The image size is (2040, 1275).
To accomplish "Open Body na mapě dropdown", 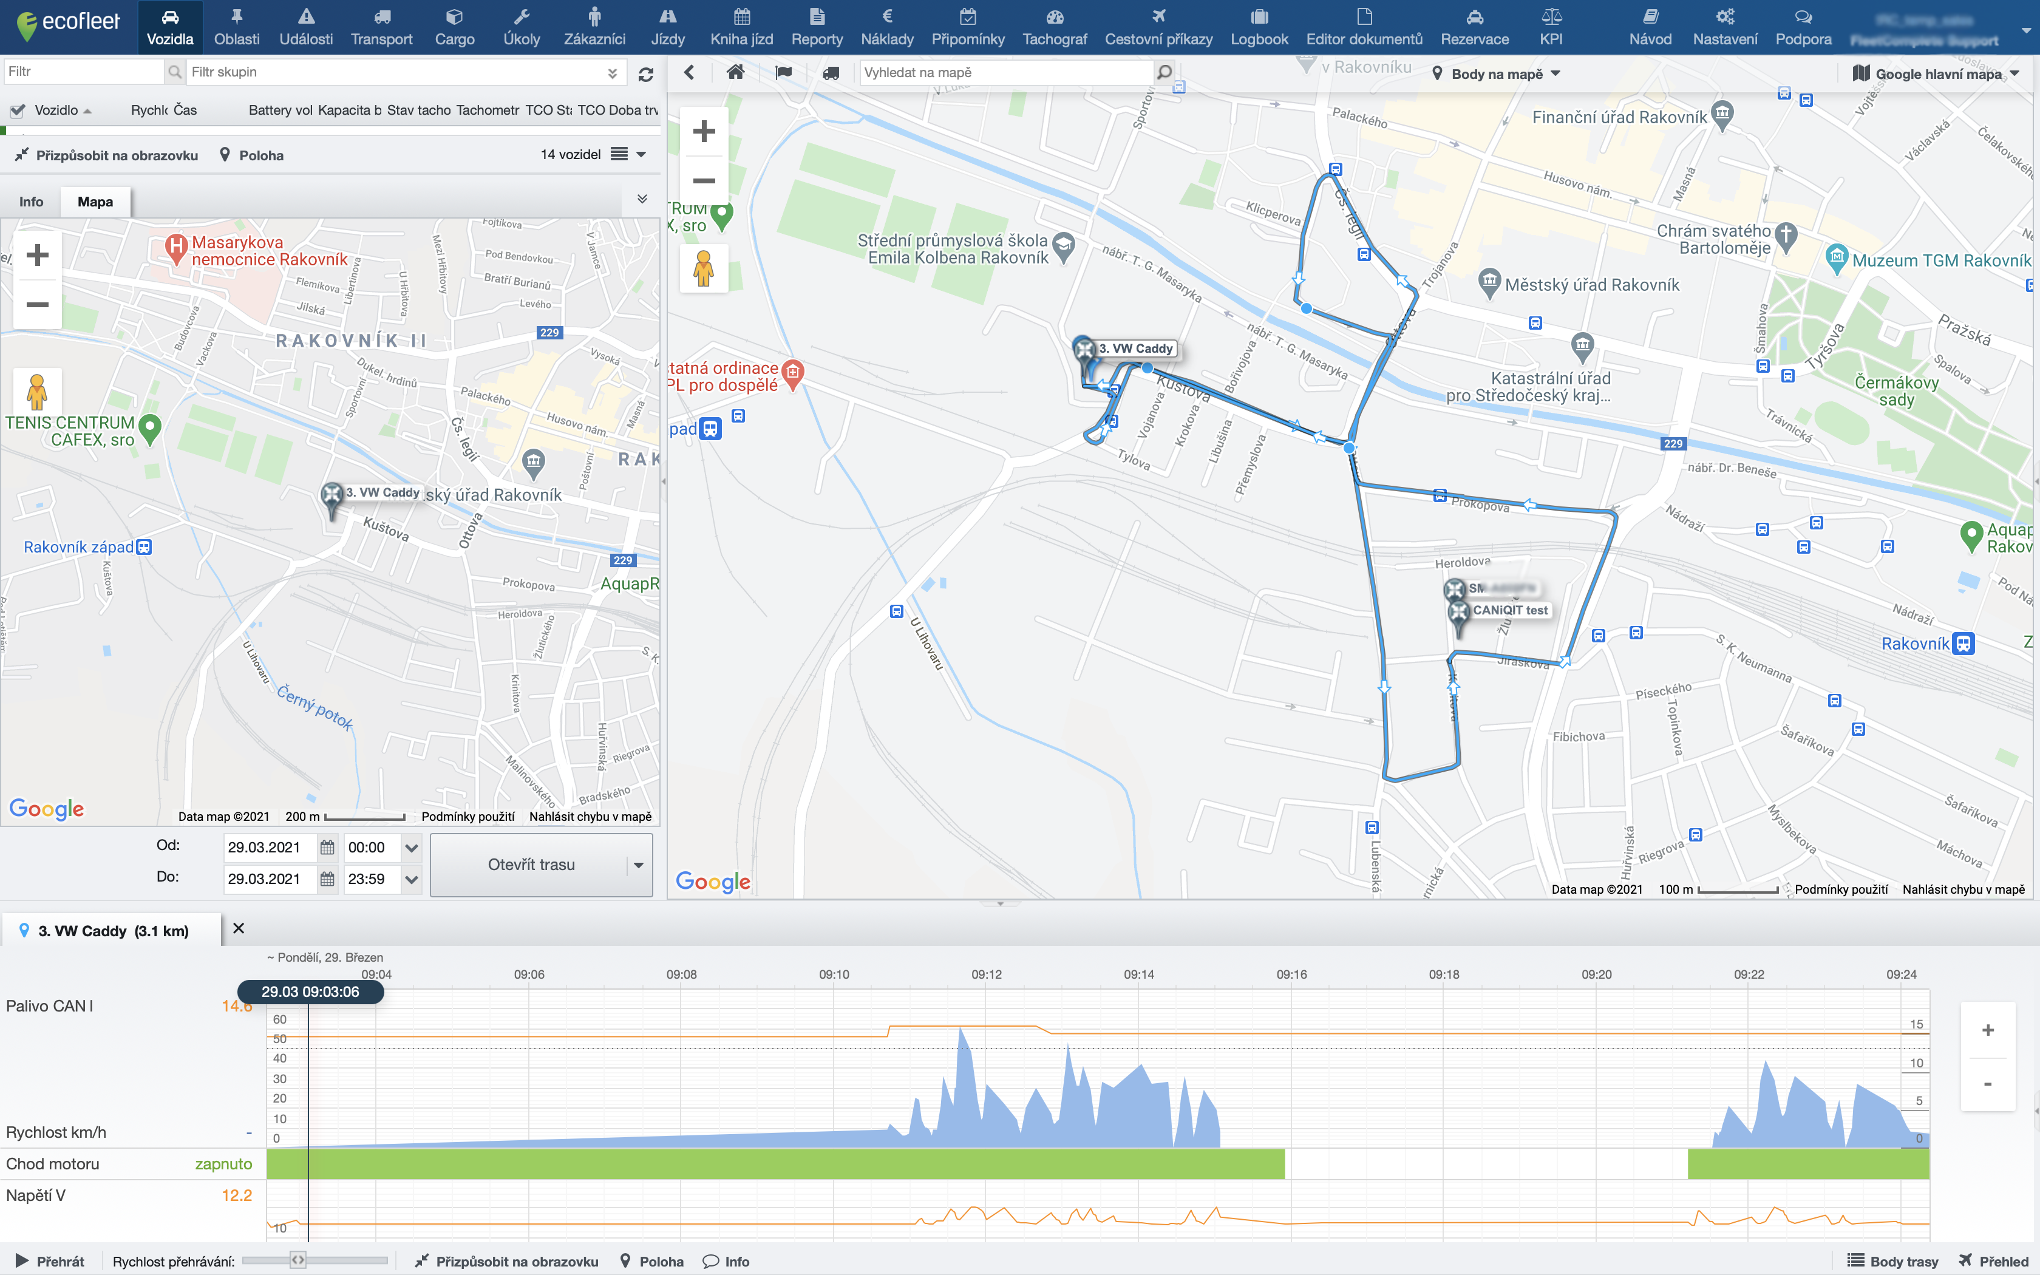I will click(1496, 74).
